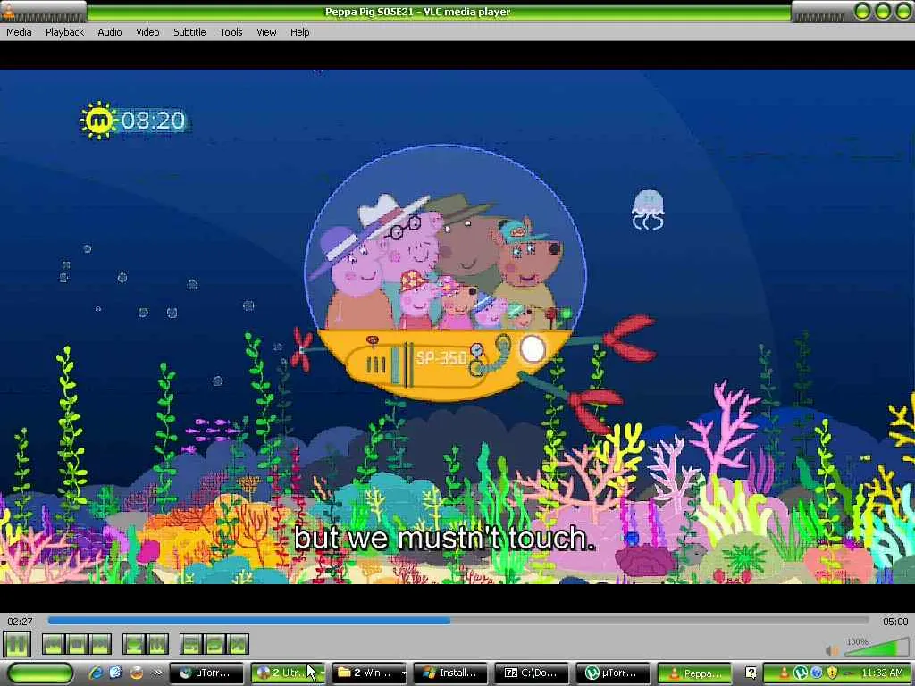Image resolution: width=915 pixels, height=686 pixels.
Task: Open the Tools menu
Action: [x=231, y=32]
